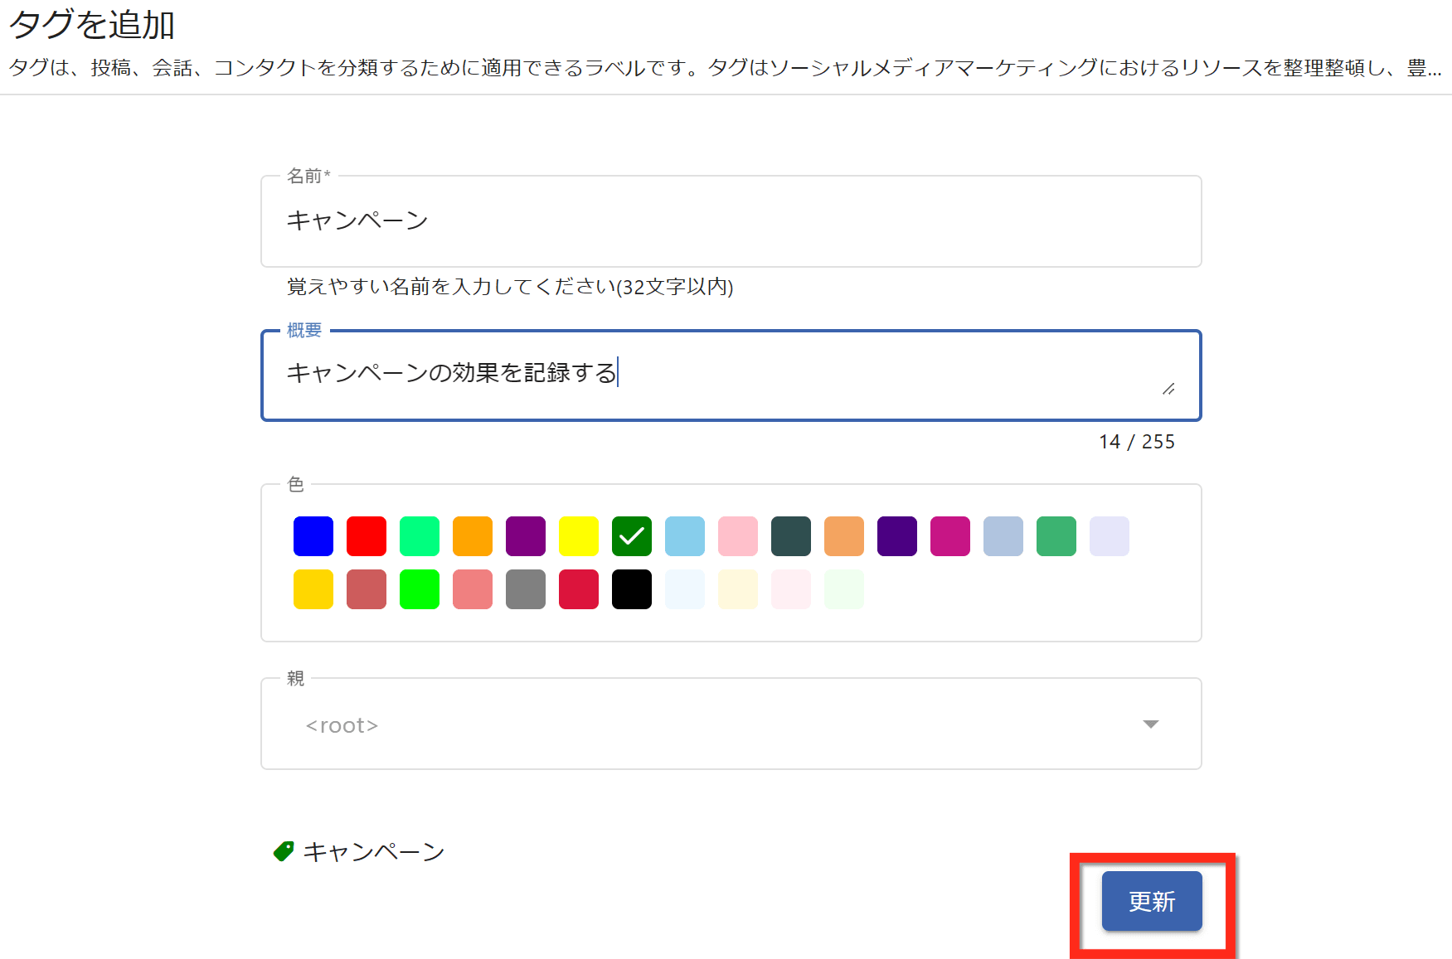Select the spring green color swatch

420,536
